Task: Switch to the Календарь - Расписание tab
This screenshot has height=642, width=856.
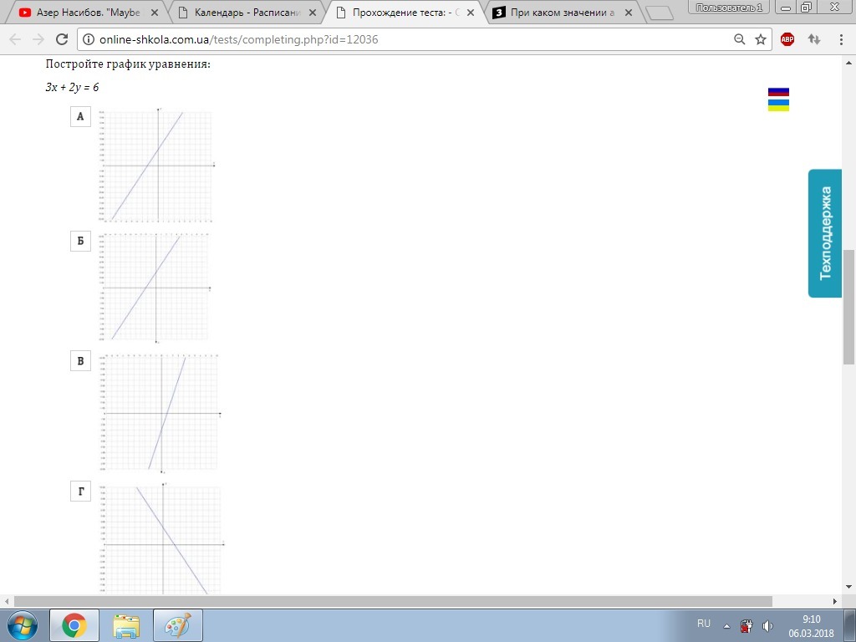Action: point(247,13)
